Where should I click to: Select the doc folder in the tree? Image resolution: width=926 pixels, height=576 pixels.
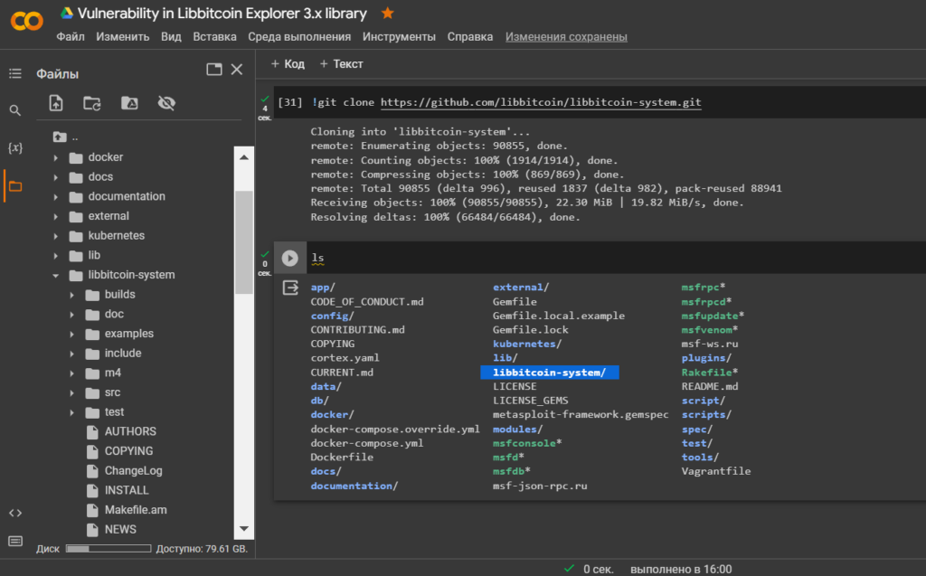coord(114,315)
